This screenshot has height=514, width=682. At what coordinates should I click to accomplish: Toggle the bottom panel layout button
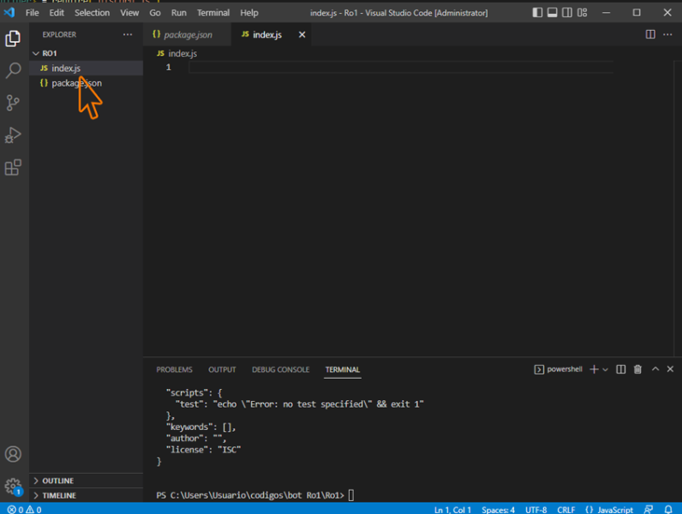553,13
